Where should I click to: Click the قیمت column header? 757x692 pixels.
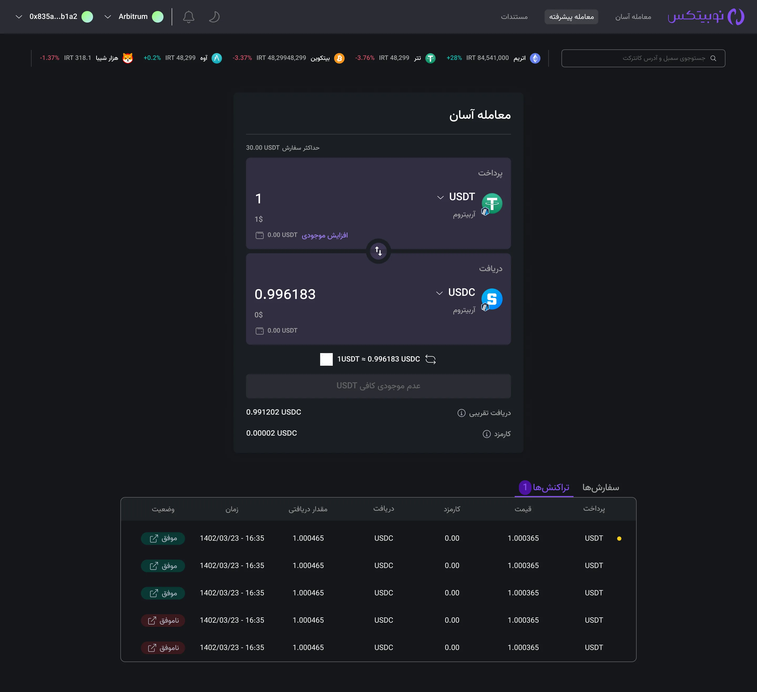523,509
